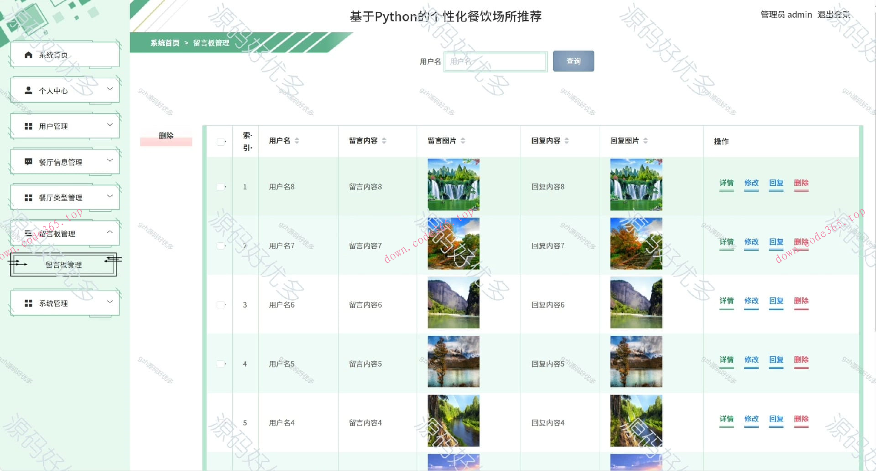Click the grid icon beside 系统管理
The width and height of the screenshot is (876, 471).
[x=28, y=303]
